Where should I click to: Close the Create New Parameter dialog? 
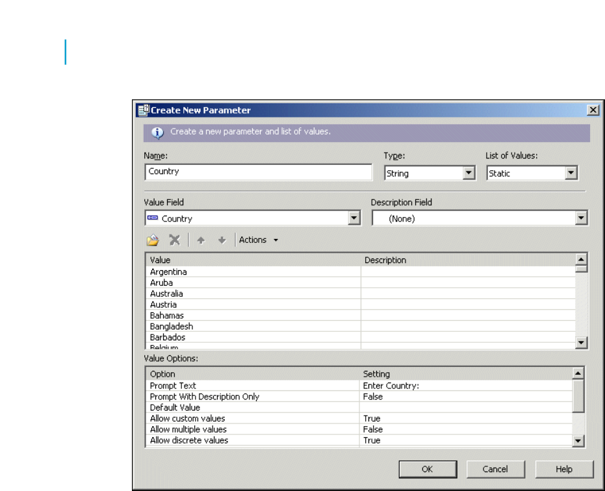click(593, 110)
